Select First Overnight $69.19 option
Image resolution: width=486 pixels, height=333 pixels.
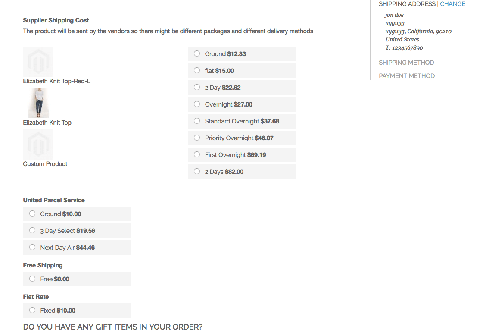197,155
